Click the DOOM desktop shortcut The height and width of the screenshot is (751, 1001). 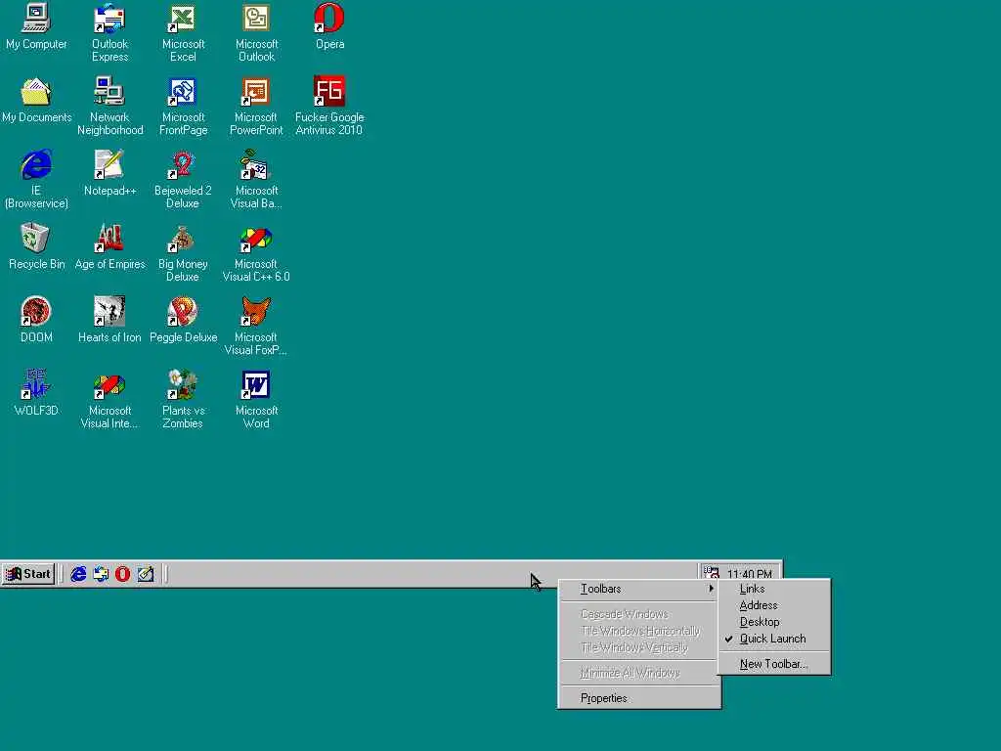tap(36, 320)
